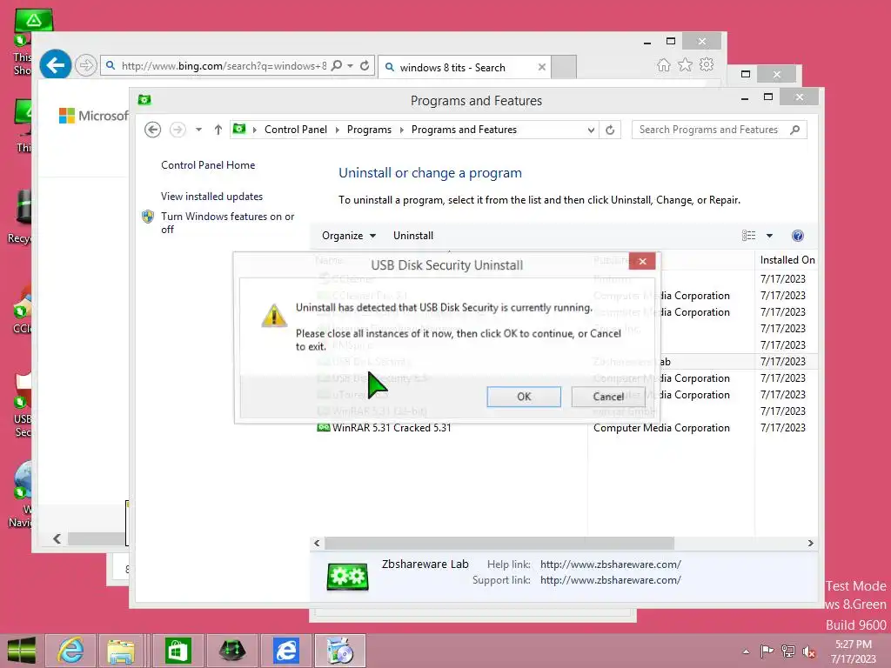Click right arrow of list horizontal scrollbar
This screenshot has height=668, width=891.
[810, 544]
